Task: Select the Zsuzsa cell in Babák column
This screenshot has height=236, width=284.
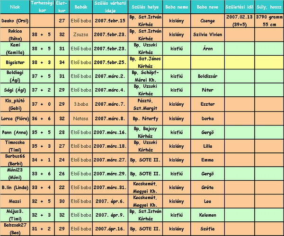Action: (x=81, y=34)
